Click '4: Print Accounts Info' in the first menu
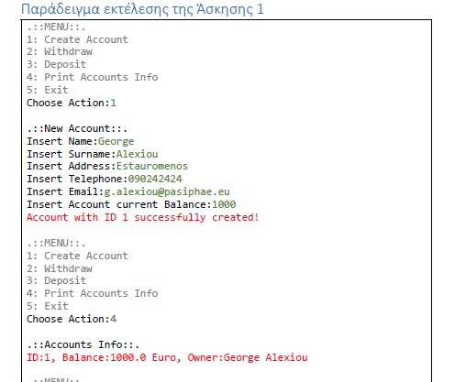455x382 pixels. click(x=93, y=77)
